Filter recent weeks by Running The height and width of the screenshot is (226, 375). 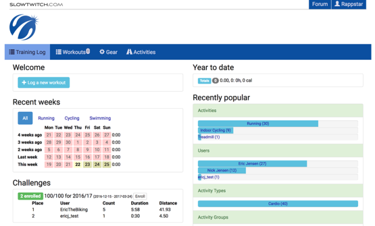pos(46,118)
